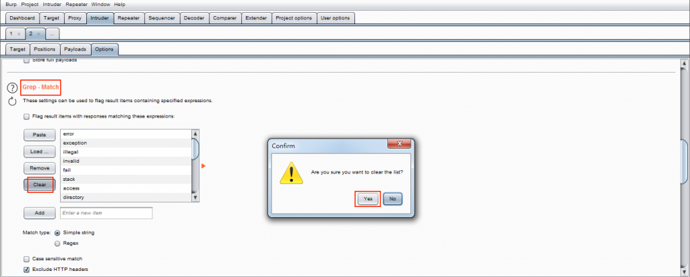The width and height of the screenshot is (690, 277).
Task: Open the User options tab
Action: click(336, 18)
